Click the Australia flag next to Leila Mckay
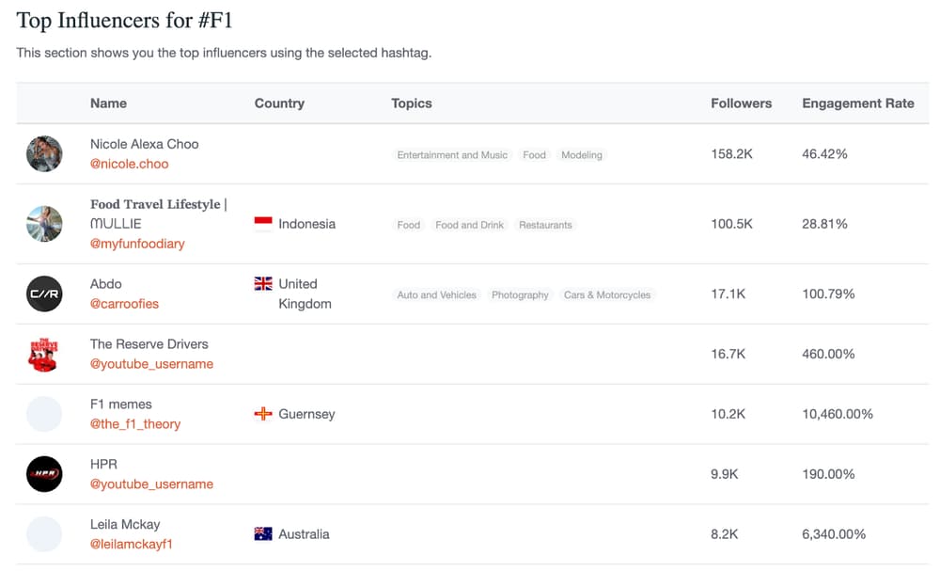 261,533
